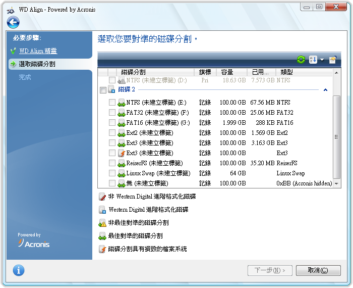Click the green checkmark beside WD Align 精靈

pos(14,51)
